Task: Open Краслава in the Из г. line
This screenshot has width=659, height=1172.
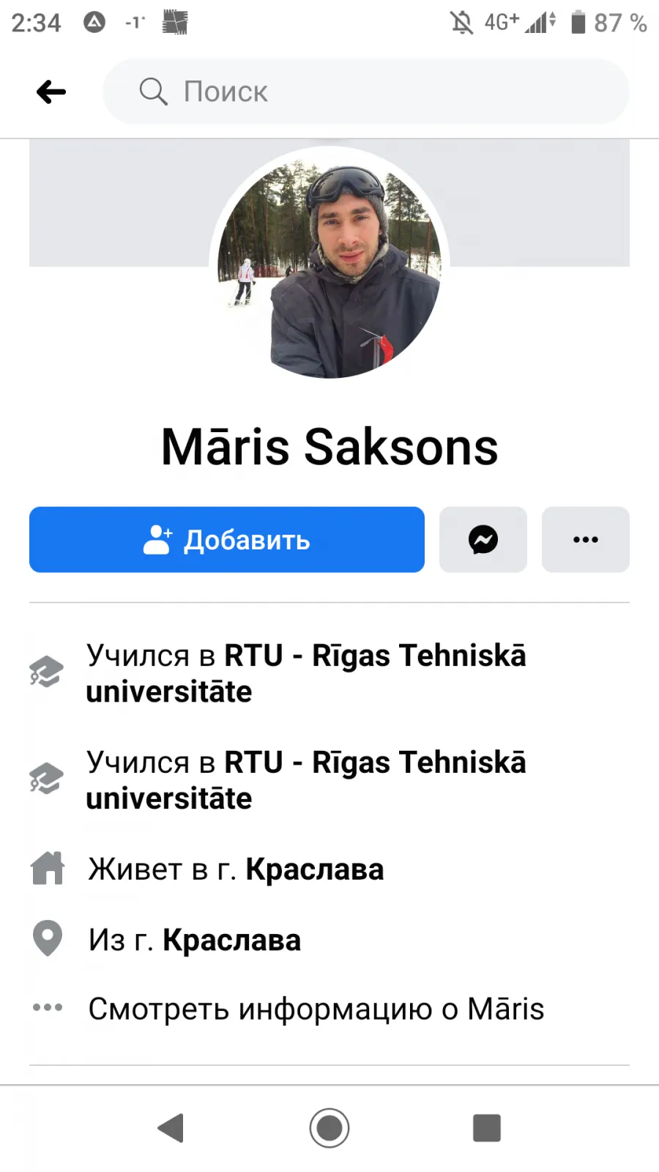Action: [x=231, y=940]
